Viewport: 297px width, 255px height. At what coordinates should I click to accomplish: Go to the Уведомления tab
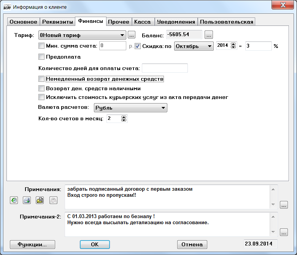point(176,22)
